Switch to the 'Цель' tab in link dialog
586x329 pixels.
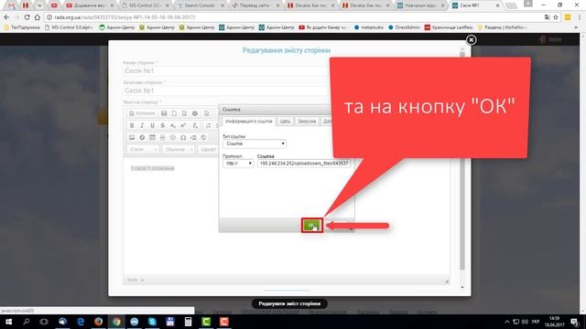pos(285,122)
